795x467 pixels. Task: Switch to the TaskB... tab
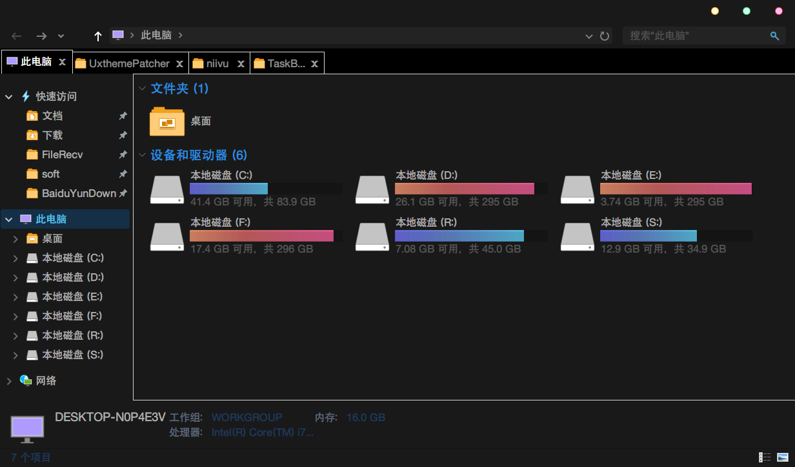point(280,63)
